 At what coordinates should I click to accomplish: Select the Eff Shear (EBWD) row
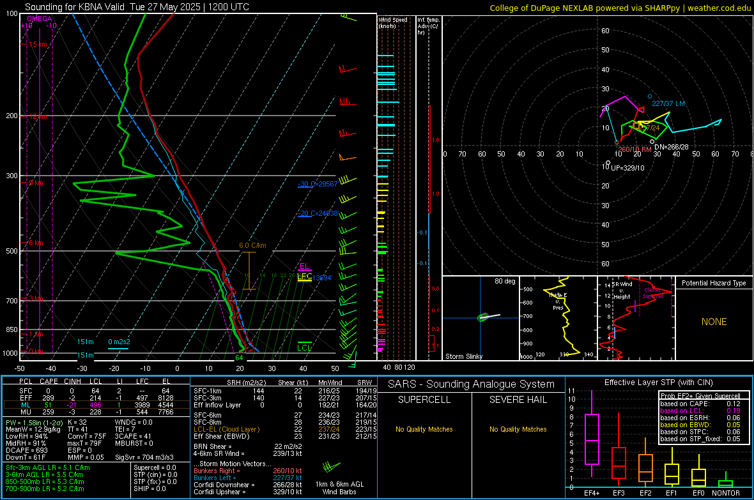coord(285,436)
